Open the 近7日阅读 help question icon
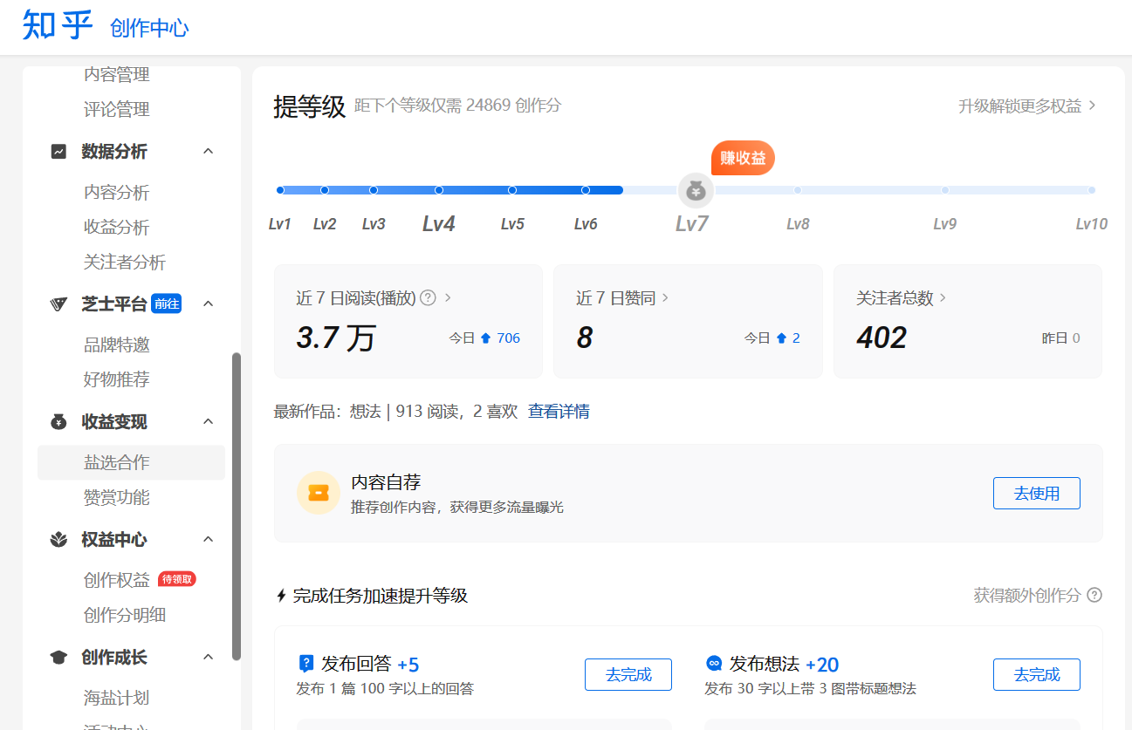 point(428,297)
